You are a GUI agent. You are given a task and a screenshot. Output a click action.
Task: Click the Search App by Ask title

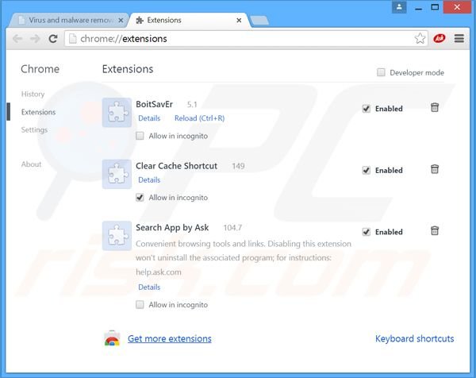tap(172, 228)
